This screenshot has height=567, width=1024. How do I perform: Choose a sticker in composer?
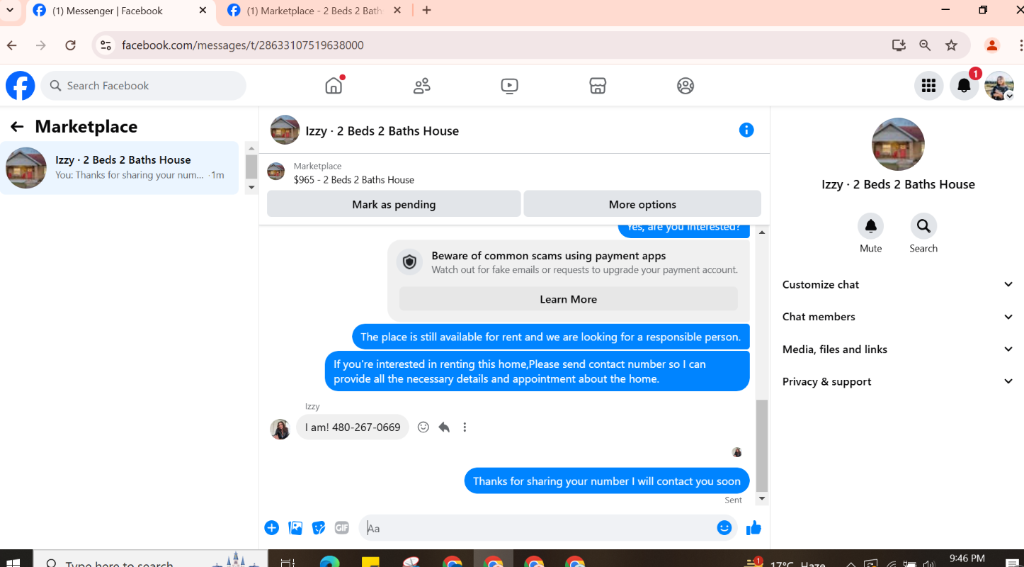click(319, 528)
